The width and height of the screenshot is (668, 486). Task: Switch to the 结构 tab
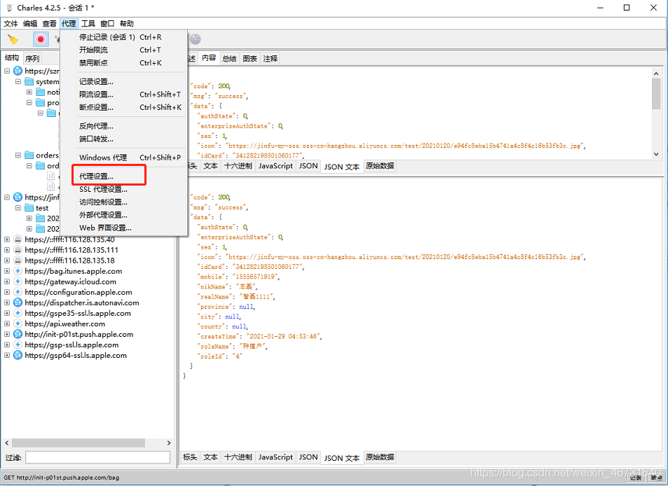click(x=12, y=58)
